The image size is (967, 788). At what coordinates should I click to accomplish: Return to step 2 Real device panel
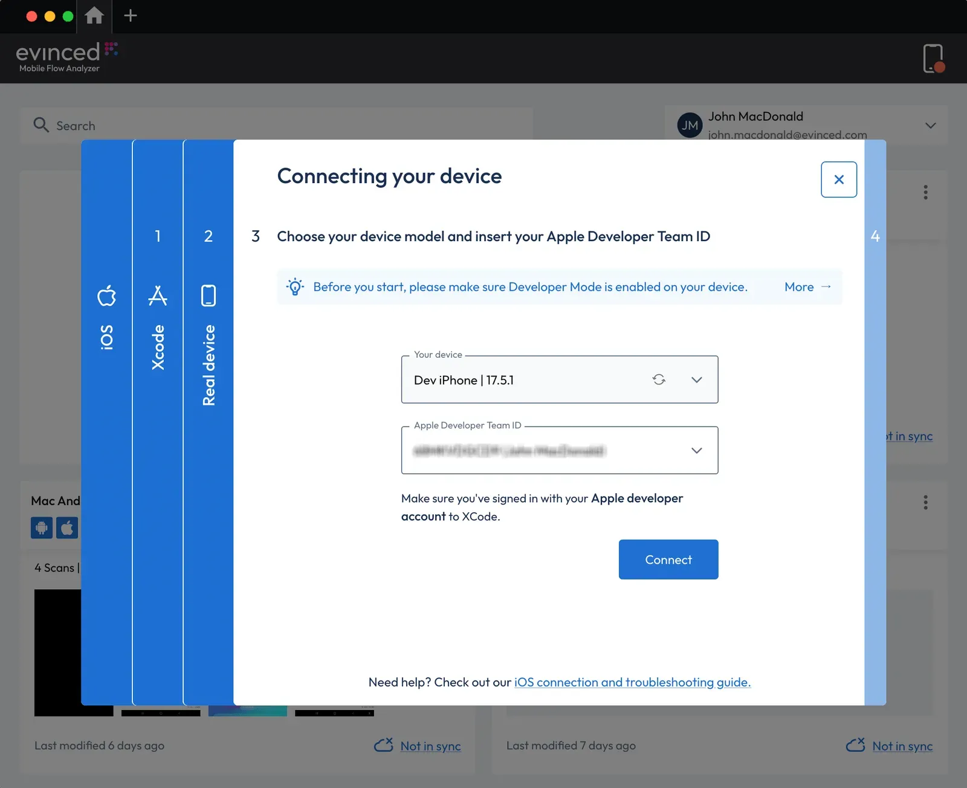[x=209, y=422]
